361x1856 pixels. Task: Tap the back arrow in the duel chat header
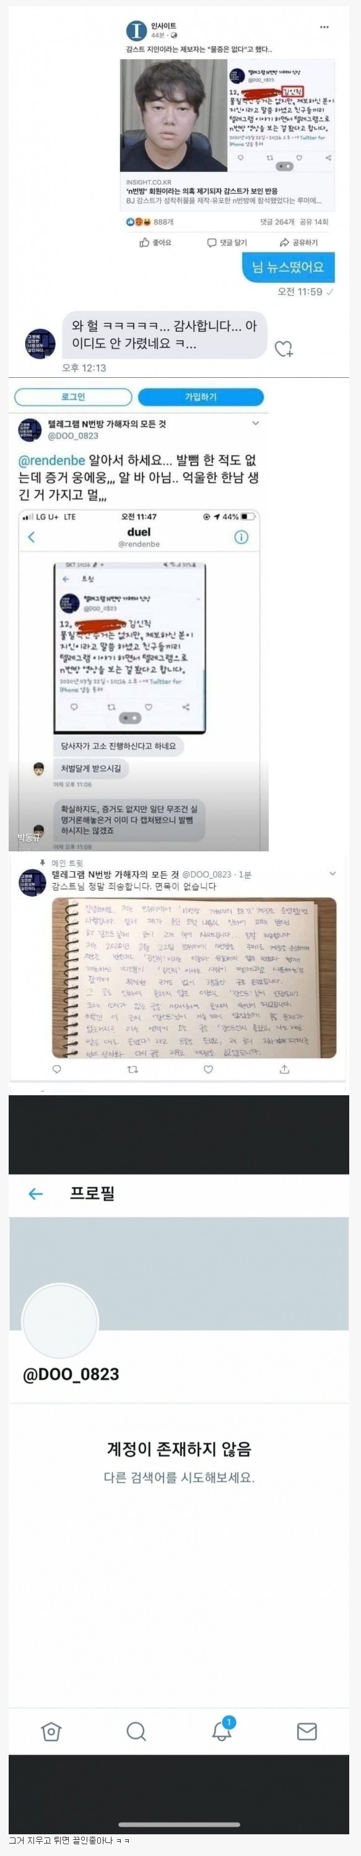(x=32, y=537)
